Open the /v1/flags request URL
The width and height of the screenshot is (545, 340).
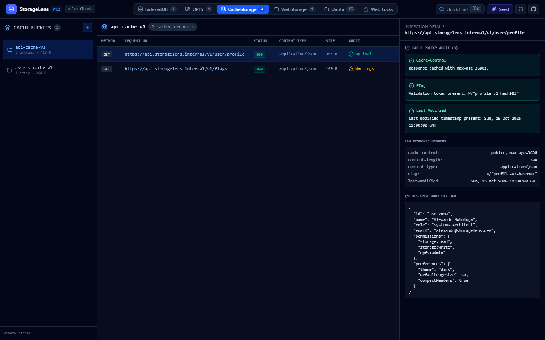(x=176, y=69)
